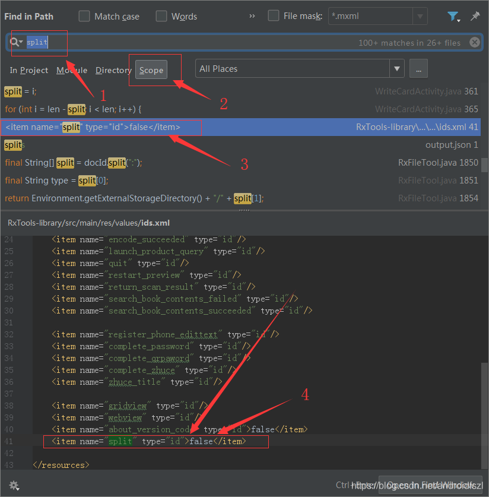Enable the File mask checkbox
The width and height of the screenshot is (489, 497).
point(274,16)
